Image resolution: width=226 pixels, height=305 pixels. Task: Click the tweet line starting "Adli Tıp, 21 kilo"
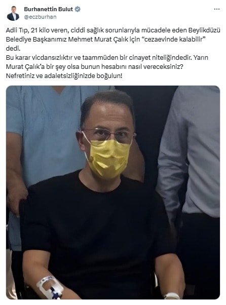[x=113, y=30]
